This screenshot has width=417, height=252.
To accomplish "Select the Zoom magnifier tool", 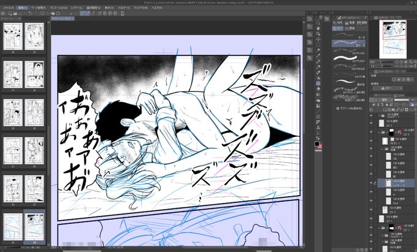I will coord(318,23).
